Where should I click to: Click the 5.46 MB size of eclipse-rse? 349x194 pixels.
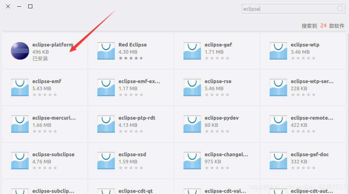coord(214,89)
